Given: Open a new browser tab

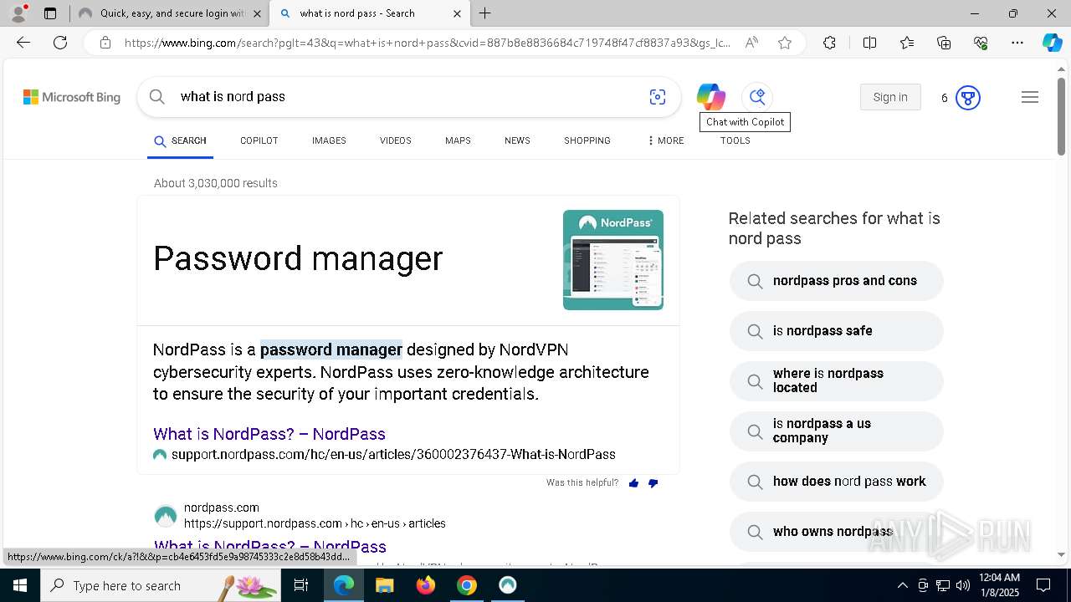Looking at the screenshot, I should [x=485, y=13].
